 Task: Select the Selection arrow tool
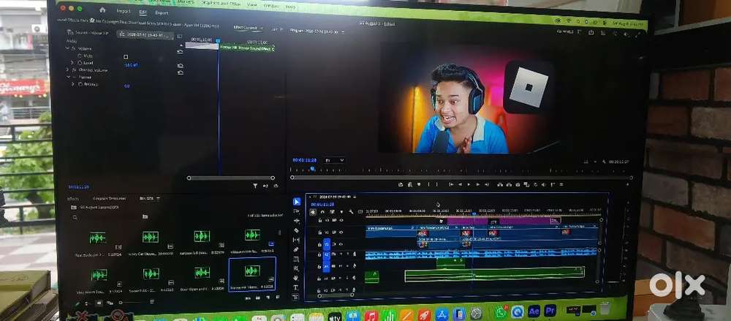(x=297, y=202)
